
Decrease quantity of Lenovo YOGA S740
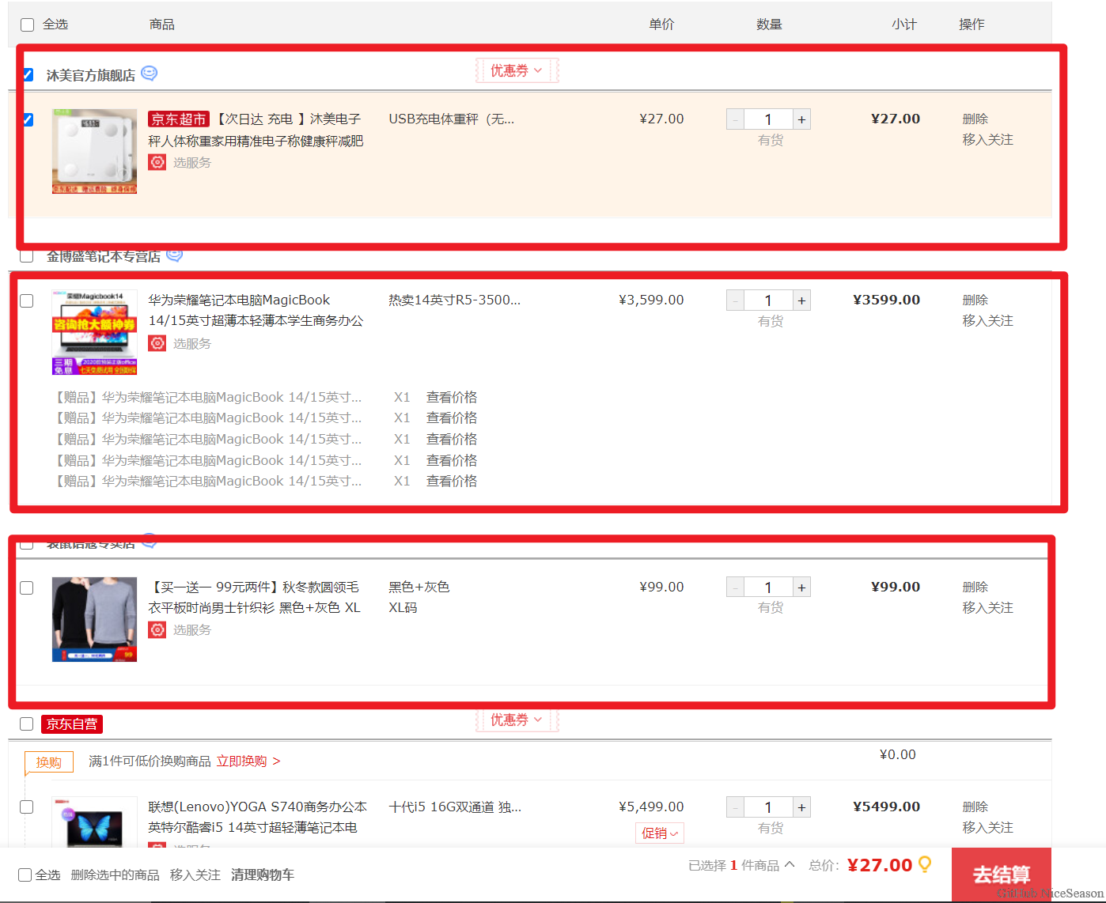[736, 807]
